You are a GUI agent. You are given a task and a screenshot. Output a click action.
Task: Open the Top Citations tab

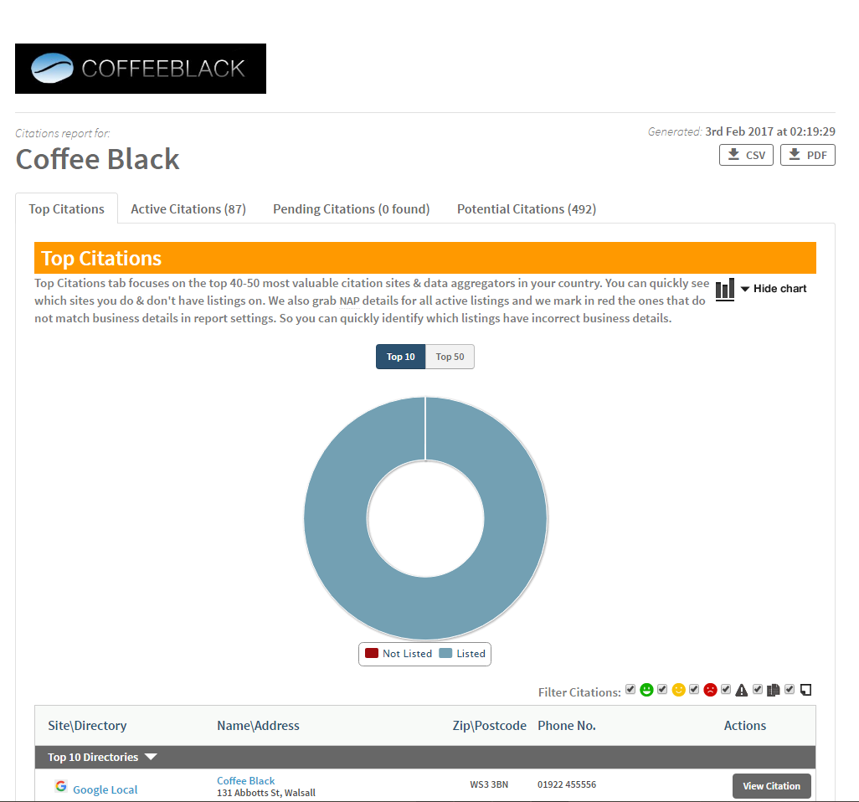(66, 208)
